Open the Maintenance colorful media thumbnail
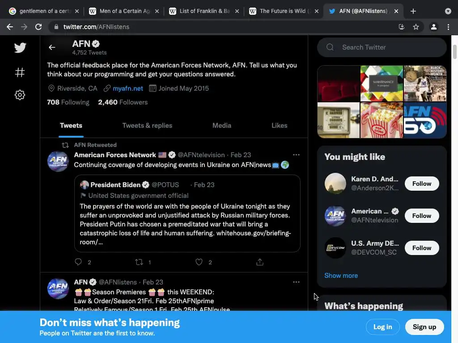Image resolution: width=458 pixels, height=343 pixels. pyautogui.click(x=382, y=84)
